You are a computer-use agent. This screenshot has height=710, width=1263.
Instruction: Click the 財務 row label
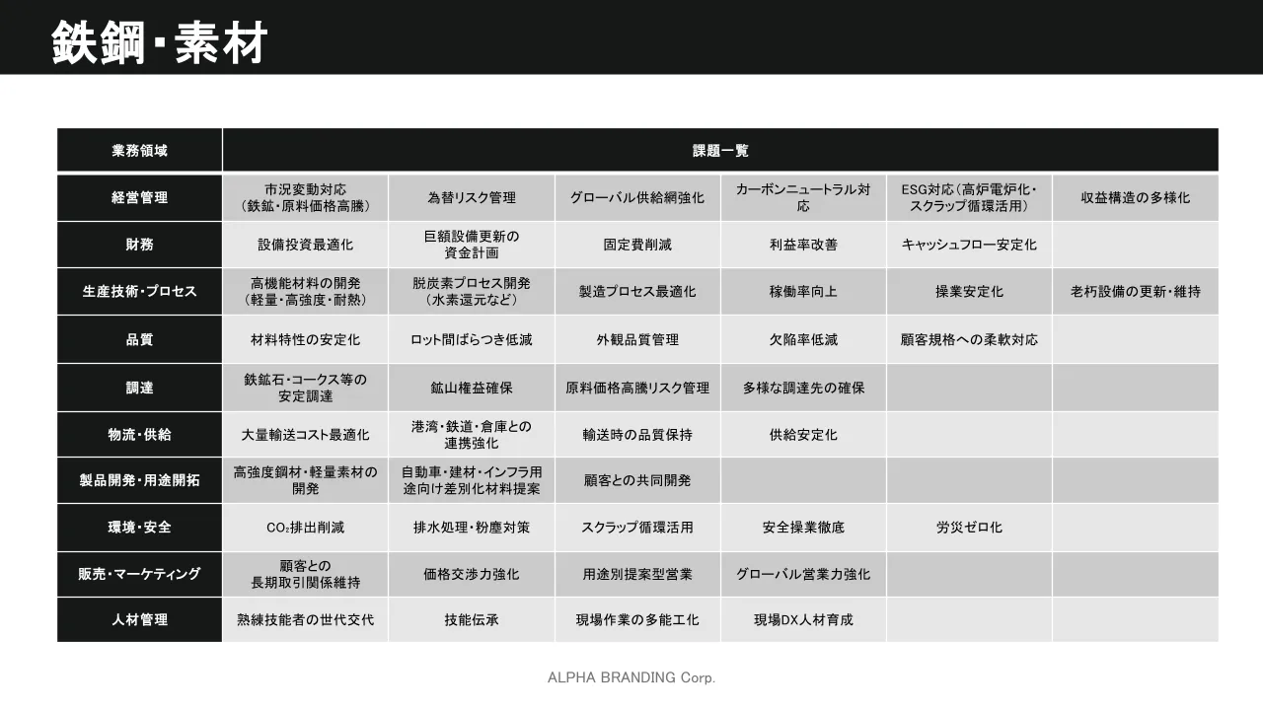point(139,245)
